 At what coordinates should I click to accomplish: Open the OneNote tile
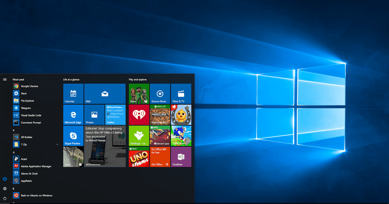click(x=181, y=157)
